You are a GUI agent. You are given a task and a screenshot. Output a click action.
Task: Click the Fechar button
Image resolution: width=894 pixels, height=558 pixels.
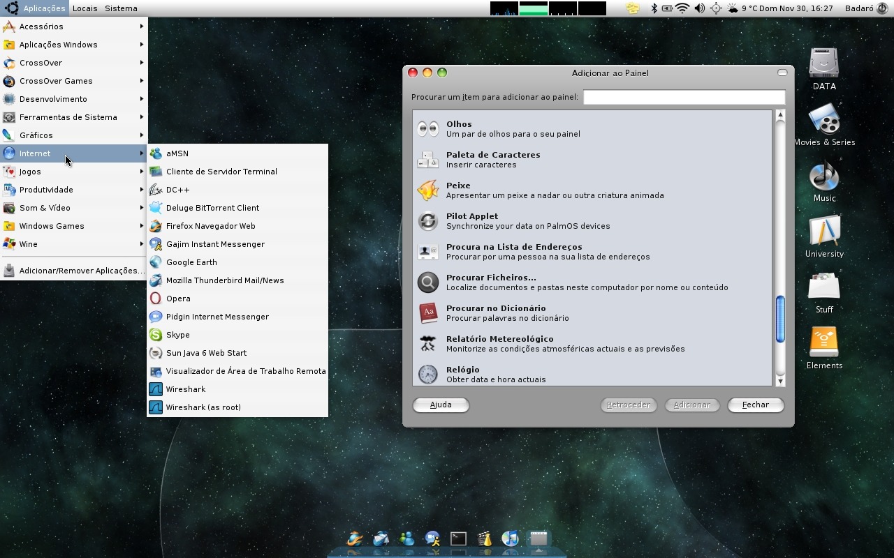(x=756, y=405)
